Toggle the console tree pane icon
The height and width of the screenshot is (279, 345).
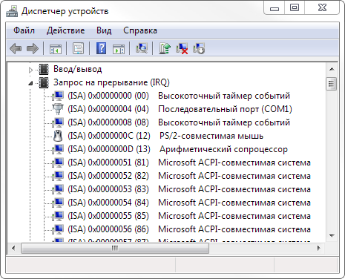(x=56, y=49)
